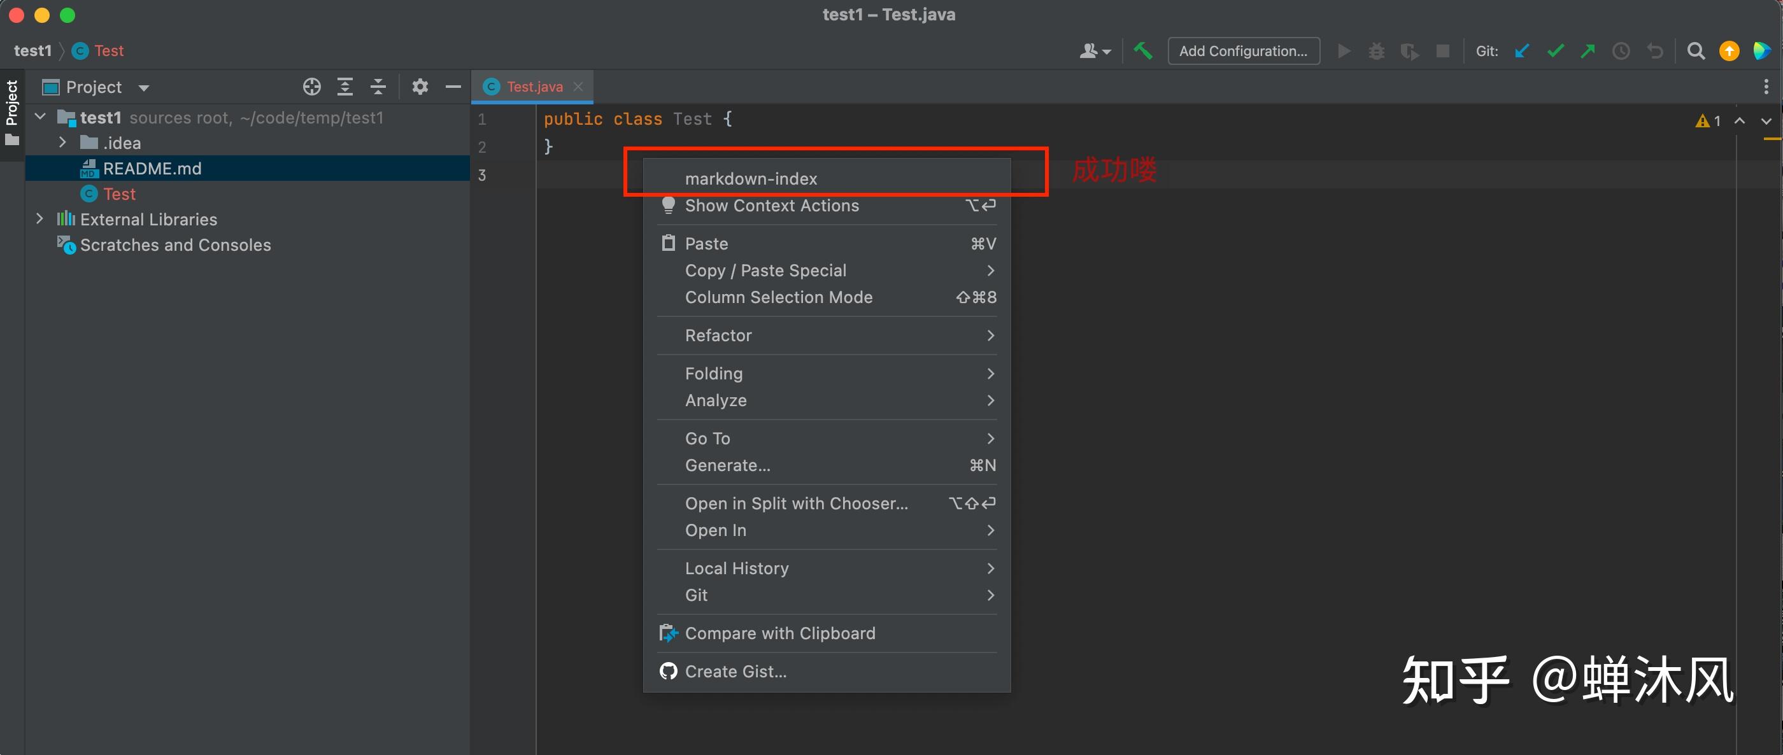Click the Git commit checkmark icon
The image size is (1783, 755).
1555,51
